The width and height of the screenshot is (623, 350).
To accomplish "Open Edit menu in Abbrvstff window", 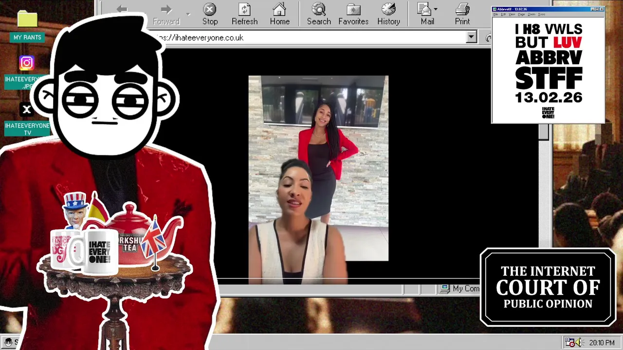I will 504,15.
